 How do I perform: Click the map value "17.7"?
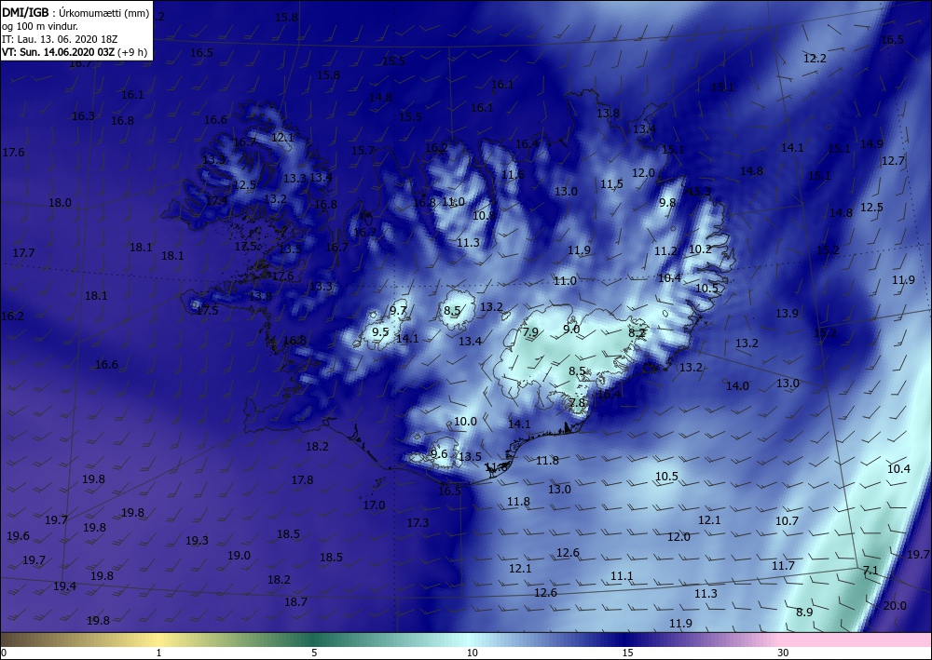point(23,253)
